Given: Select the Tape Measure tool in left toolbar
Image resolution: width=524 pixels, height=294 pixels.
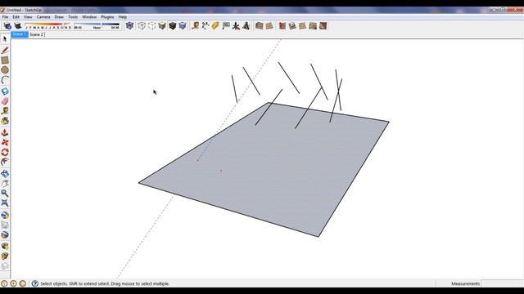Looking at the screenshot, I should tap(5, 111).
